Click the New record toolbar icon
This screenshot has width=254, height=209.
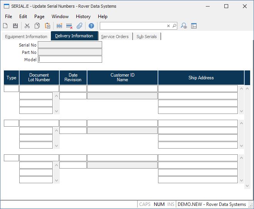[x=5, y=26]
